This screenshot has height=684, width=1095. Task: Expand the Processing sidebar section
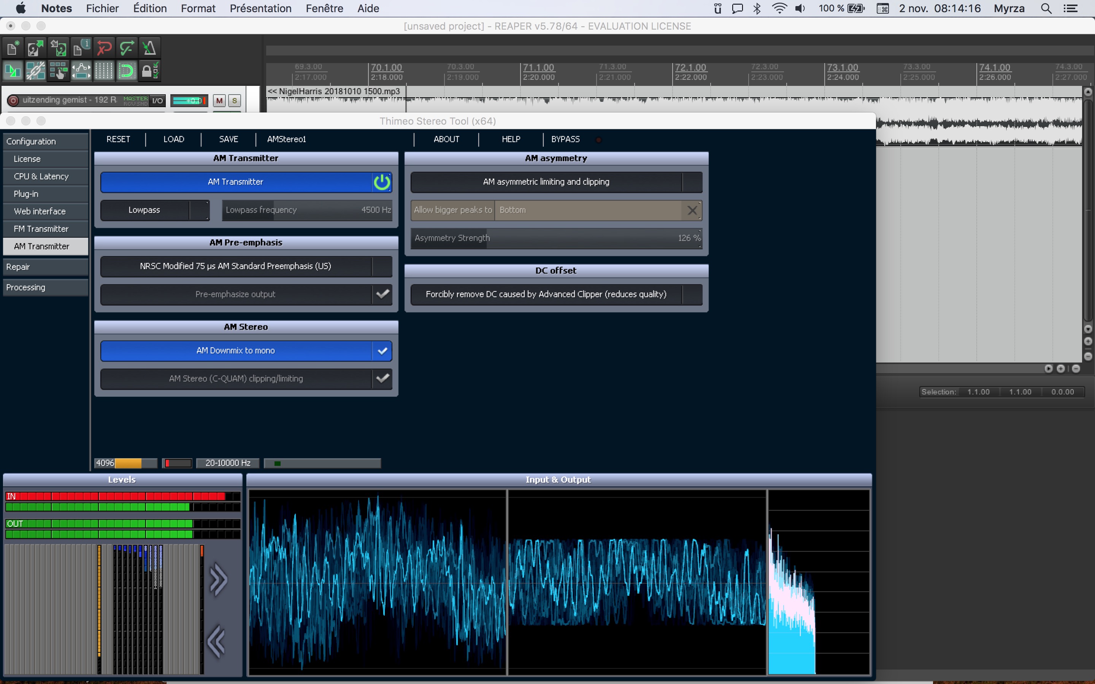[45, 287]
